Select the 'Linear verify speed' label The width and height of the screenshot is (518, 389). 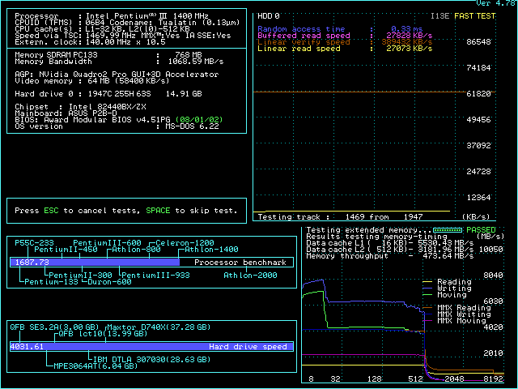pos(304,42)
